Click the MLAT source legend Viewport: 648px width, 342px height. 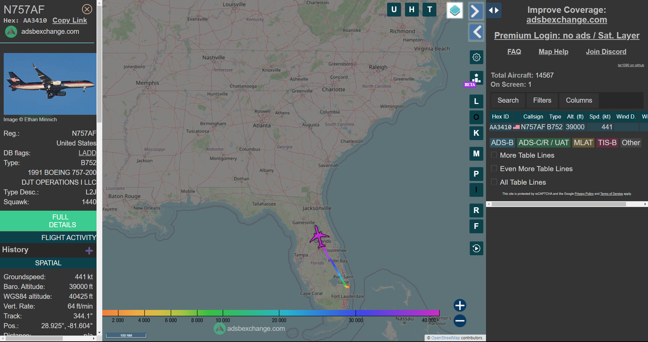583,143
